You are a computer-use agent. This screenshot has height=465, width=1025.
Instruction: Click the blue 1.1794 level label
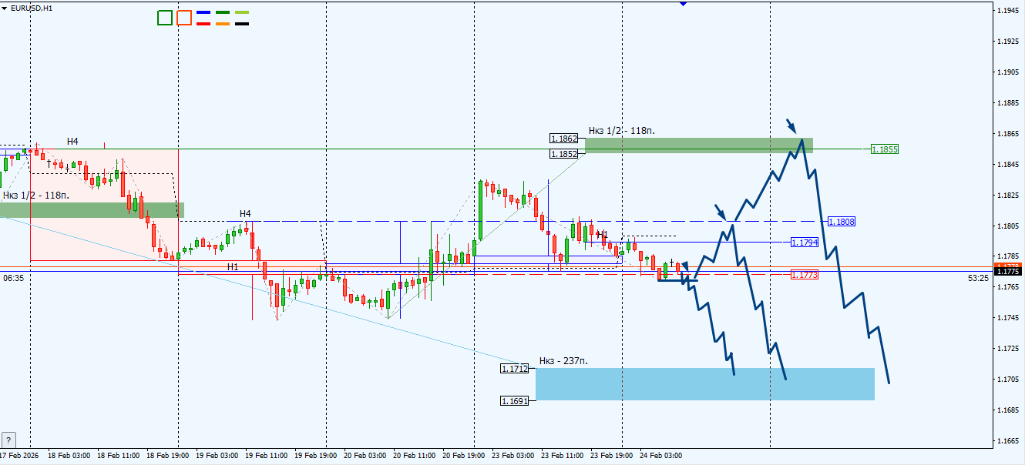(x=805, y=243)
